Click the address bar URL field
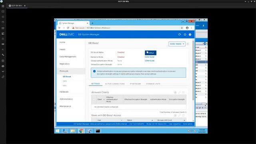Image resolution: width=256 pixels, height=144 pixels. tap(126, 28)
